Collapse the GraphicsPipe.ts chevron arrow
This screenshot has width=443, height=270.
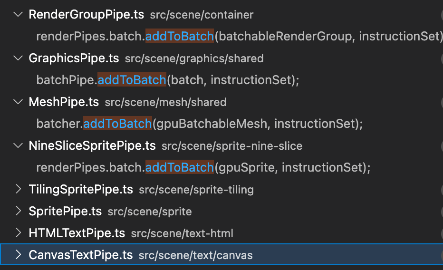click(x=18, y=58)
